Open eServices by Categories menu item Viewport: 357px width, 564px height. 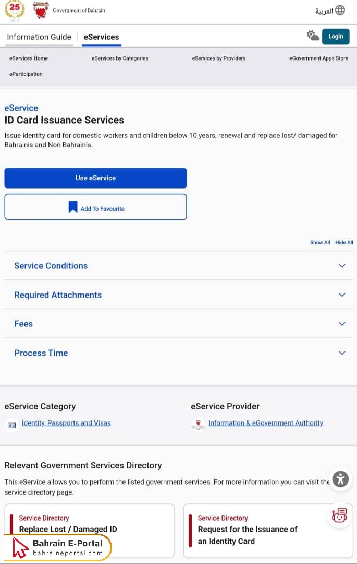point(120,58)
